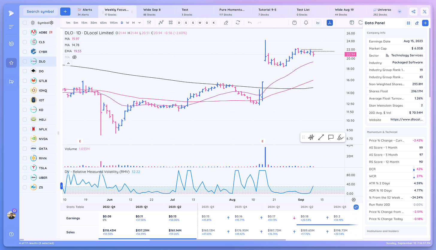The height and width of the screenshot is (250, 436).
Task: Open the indicators line-nodes icon
Action: pyautogui.click(x=161, y=22)
